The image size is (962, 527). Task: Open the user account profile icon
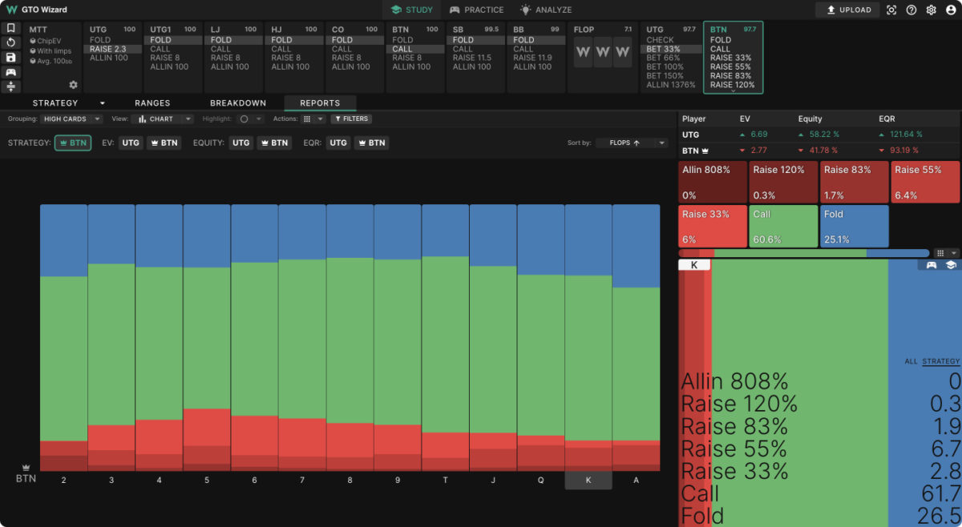tap(950, 10)
